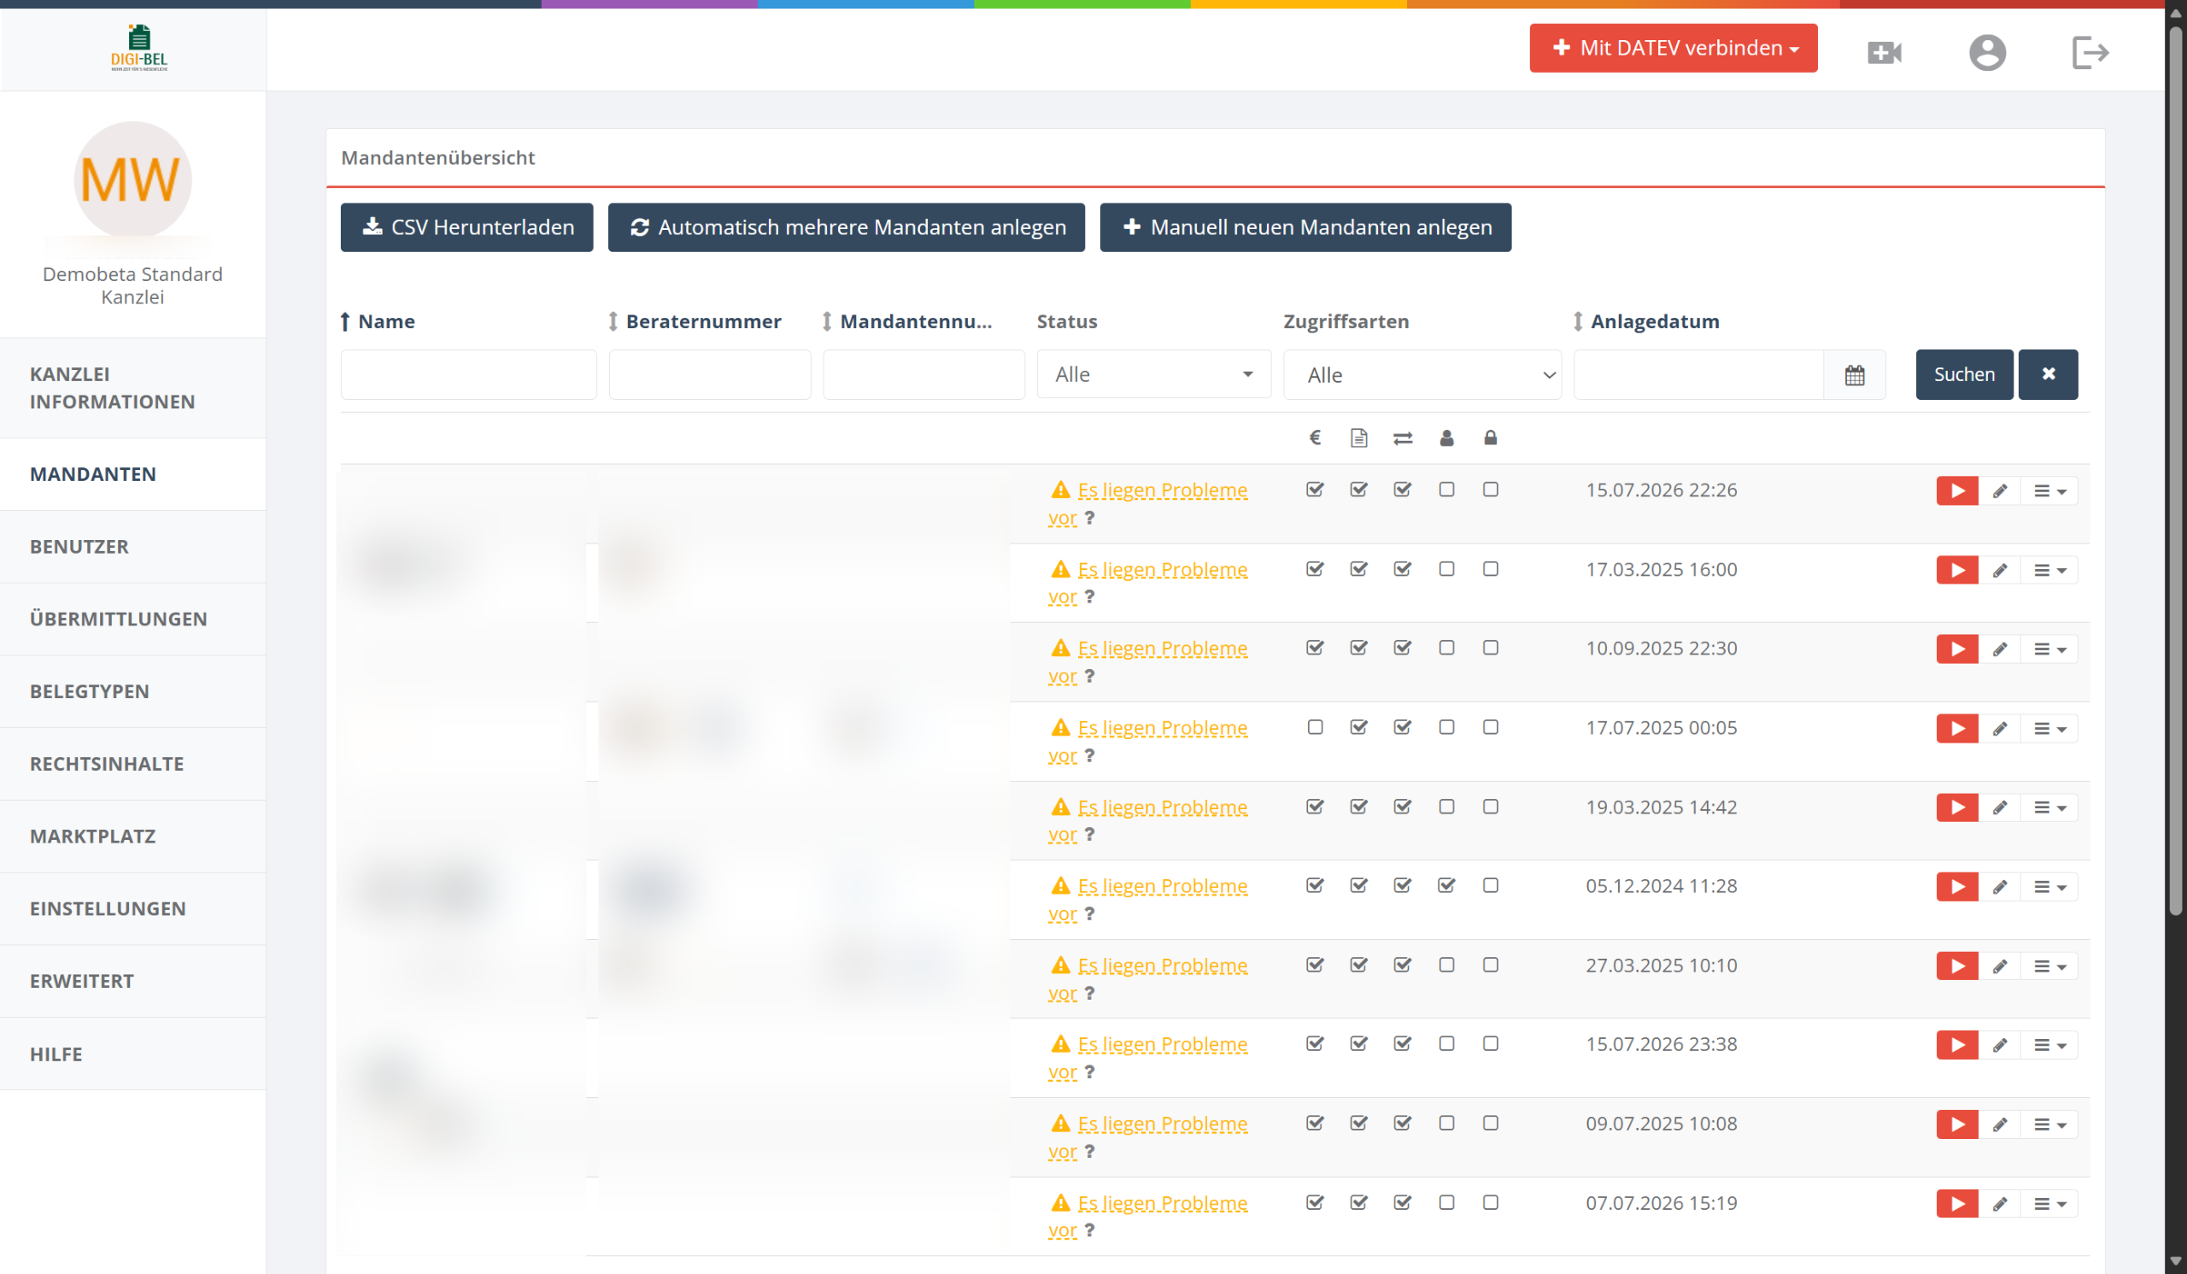Open the Anlagedatum calendar picker
This screenshot has width=2187, height=1274.
pyautogui.click(x=1855, y=375)
